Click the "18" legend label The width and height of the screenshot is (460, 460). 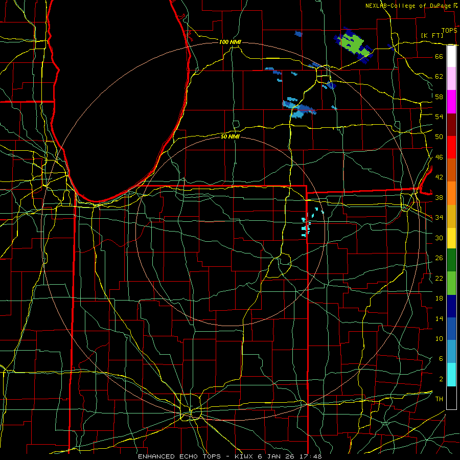439,298
